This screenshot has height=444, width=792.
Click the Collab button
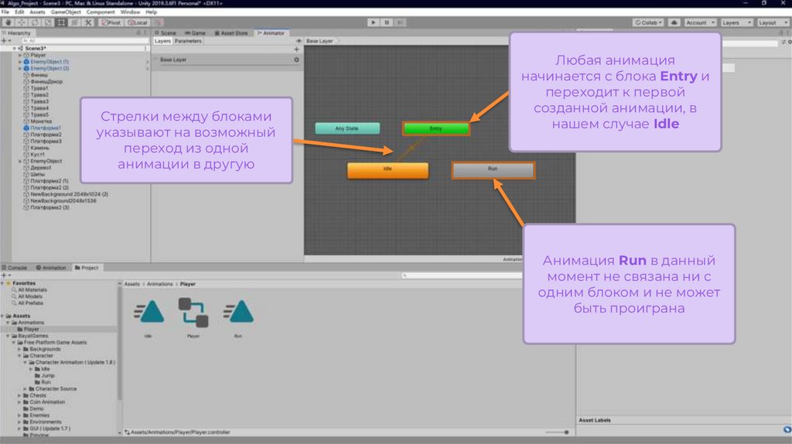[x=647, y=22]
